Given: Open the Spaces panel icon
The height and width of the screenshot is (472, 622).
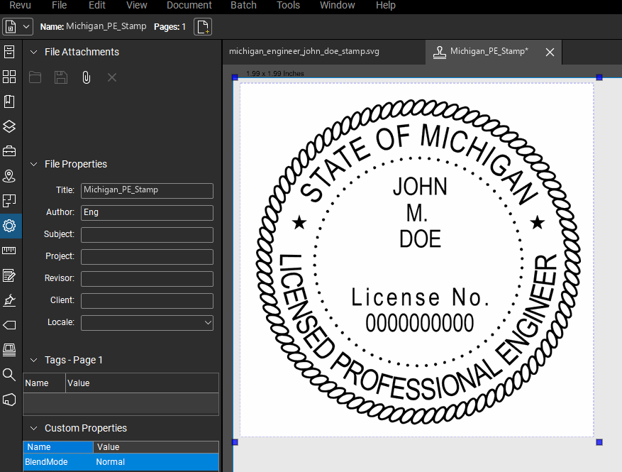Looking at the screenshot, I should [x=9, y=201].
